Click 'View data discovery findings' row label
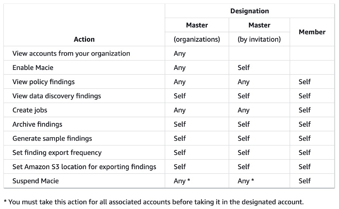The height and width of the screenshot is (209, 339). 57,96
